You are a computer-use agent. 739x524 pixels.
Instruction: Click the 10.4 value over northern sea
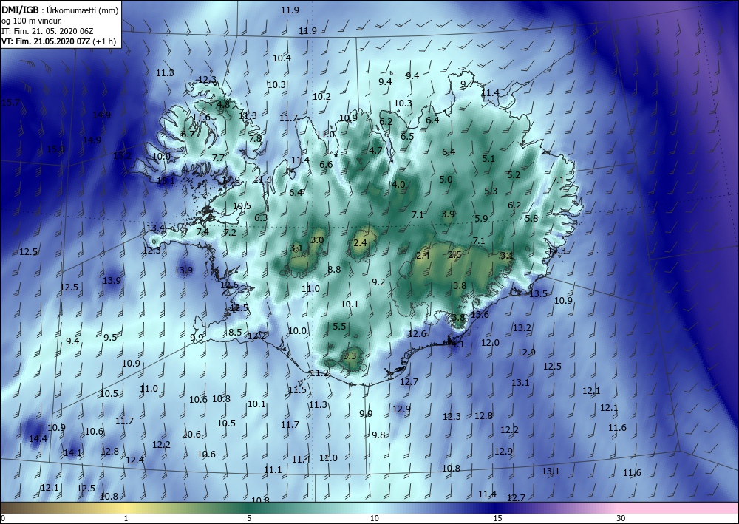282,58
